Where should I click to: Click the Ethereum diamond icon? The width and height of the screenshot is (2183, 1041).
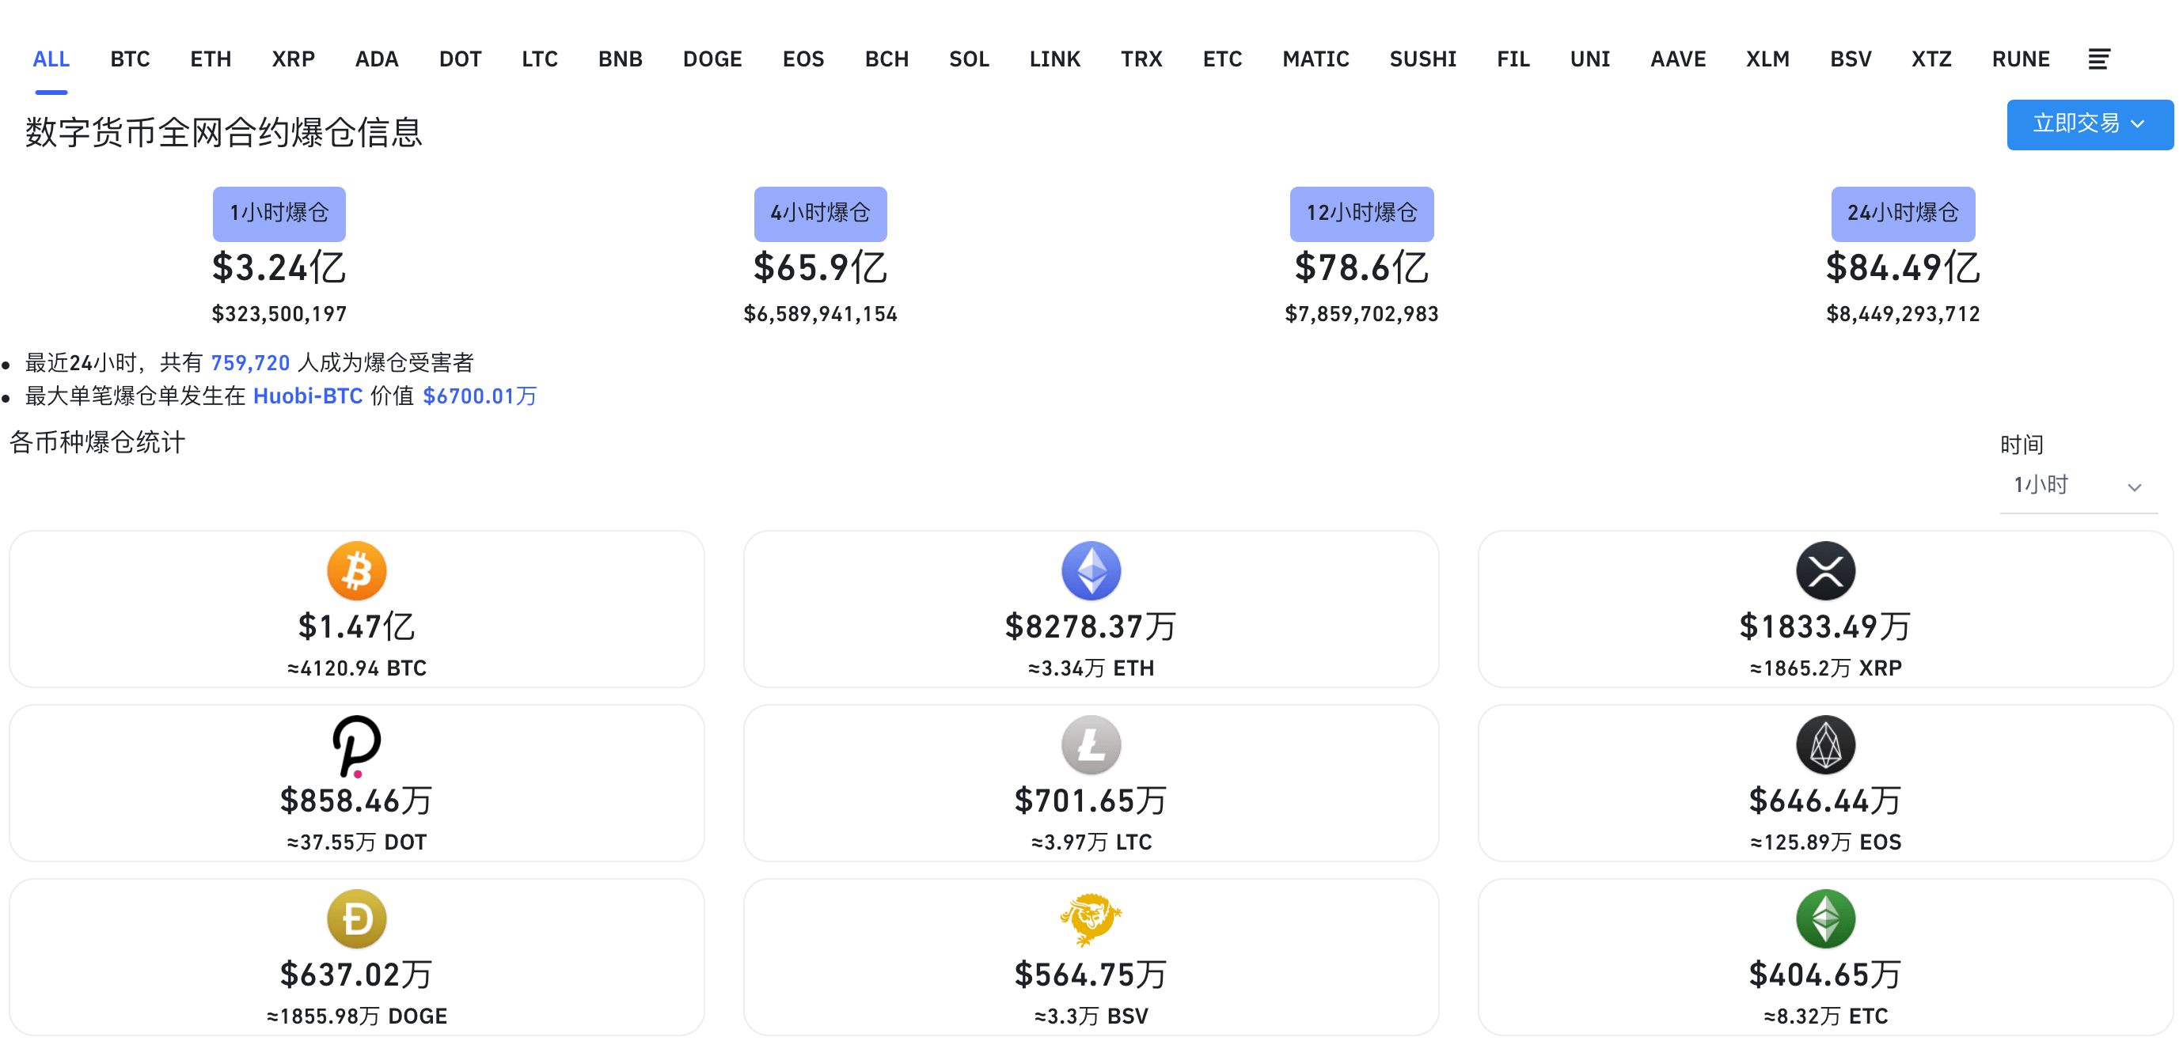(x=1091, y=570)
